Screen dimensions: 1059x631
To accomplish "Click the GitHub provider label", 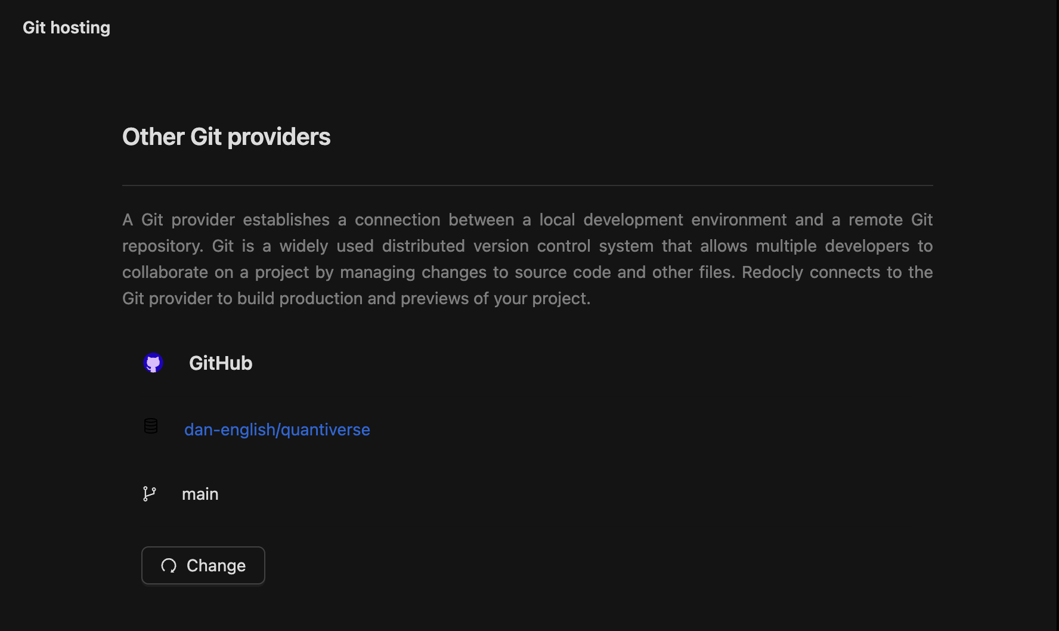I will pyautogui.click(x=221, y=363).
